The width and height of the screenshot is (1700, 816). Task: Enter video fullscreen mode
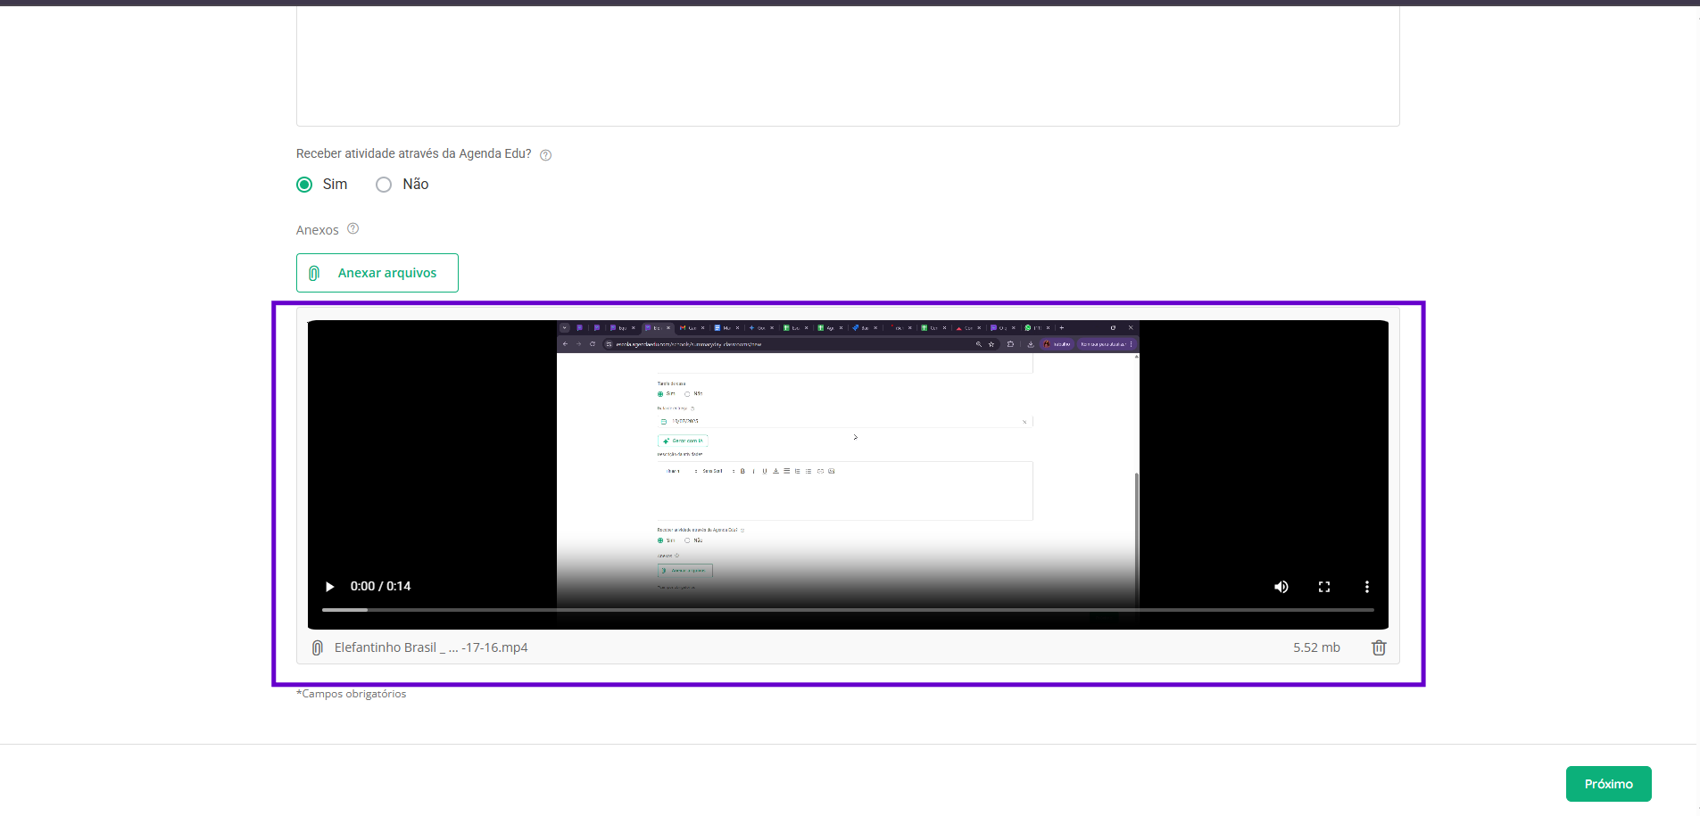1324,587
